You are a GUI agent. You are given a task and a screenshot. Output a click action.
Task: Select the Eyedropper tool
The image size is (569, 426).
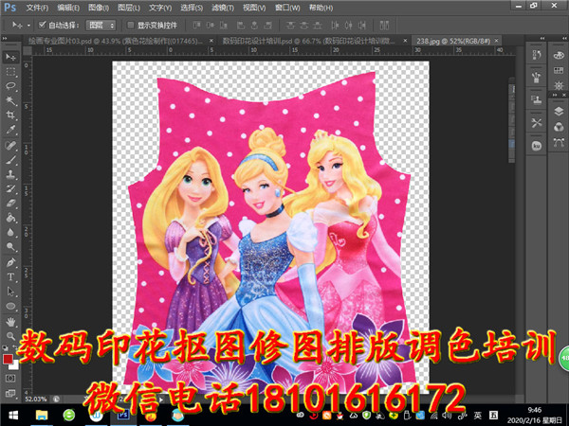click(x=9, y=129)
